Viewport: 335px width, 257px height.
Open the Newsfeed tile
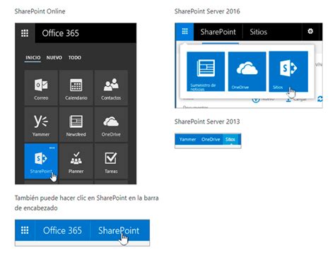[x=76, y=124]
